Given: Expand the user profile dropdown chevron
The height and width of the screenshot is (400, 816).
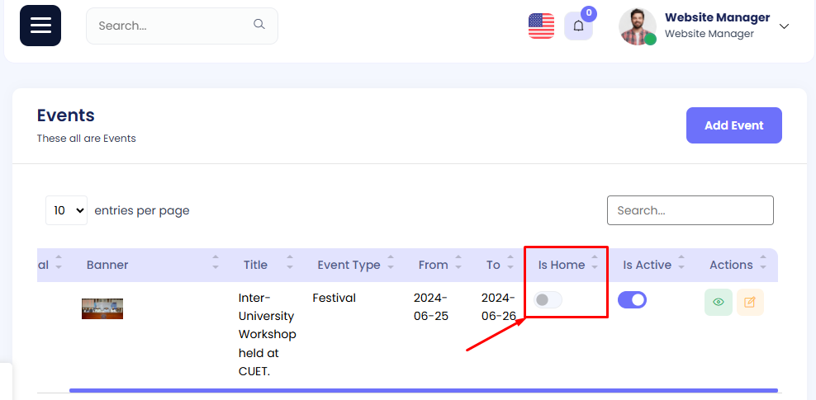Looking at the screenshot, I should pyautogui.click(x=784, y=26).
